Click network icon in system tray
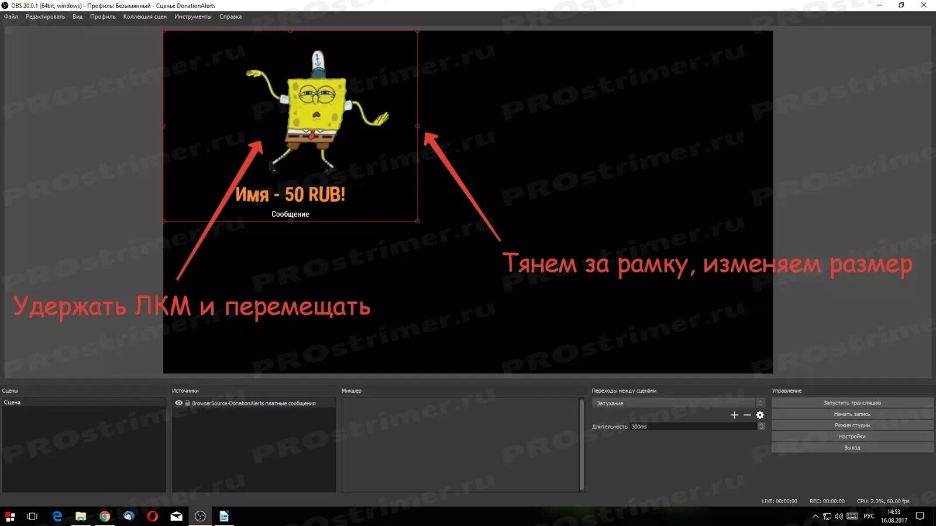This screenshot has width=936, height=526. pos(827,516)
